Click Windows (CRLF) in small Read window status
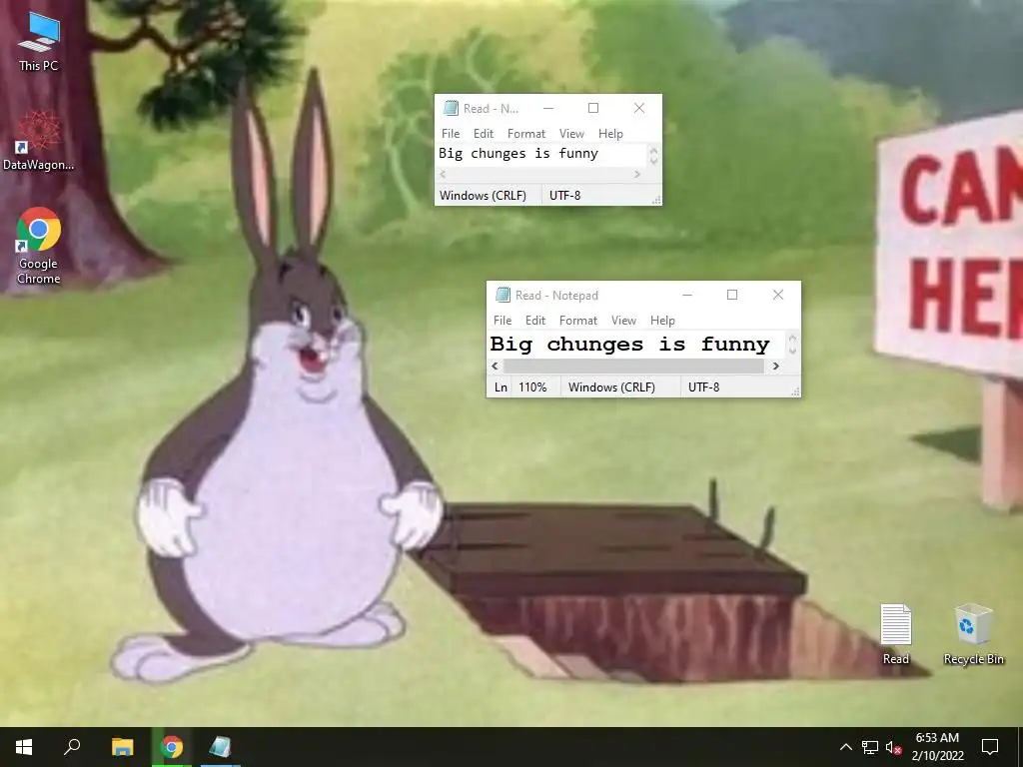1023x767 pixels. tap(483, 196)
